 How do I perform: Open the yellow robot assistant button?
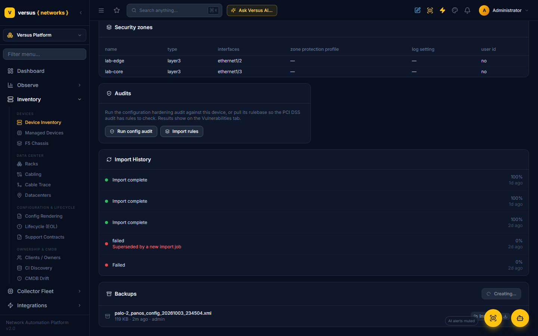520,318
